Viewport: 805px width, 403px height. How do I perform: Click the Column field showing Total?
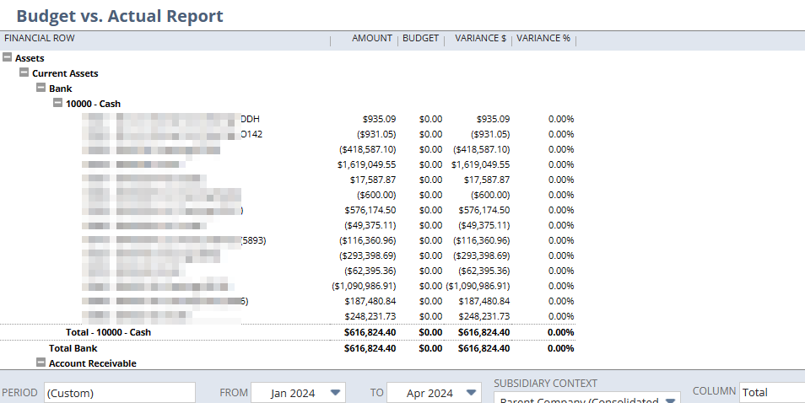tap(771, 393)
